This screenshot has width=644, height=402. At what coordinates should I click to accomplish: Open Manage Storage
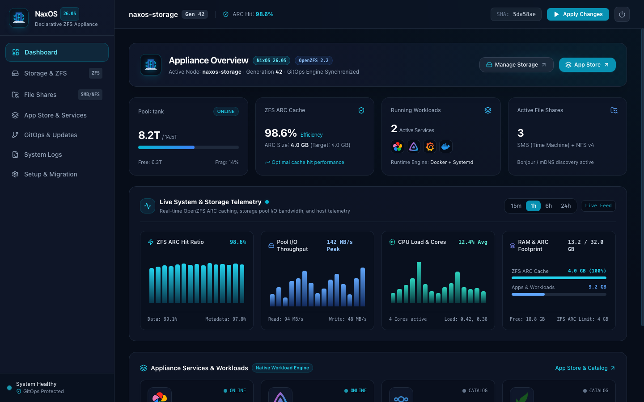(516, 65)
